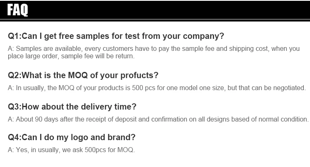This screenshot has width=310, height=167.
Task: Expand the MOQ question Q2
Action: 83,76
